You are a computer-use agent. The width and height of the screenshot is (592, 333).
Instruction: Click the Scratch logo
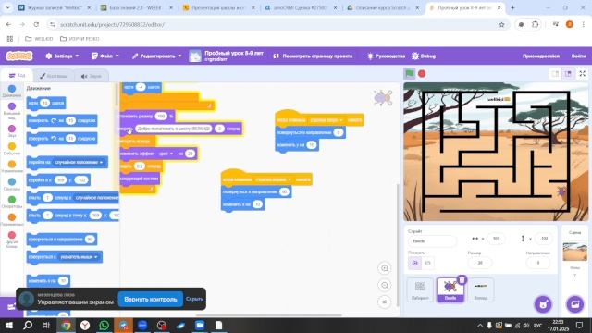tap(19, 55)
